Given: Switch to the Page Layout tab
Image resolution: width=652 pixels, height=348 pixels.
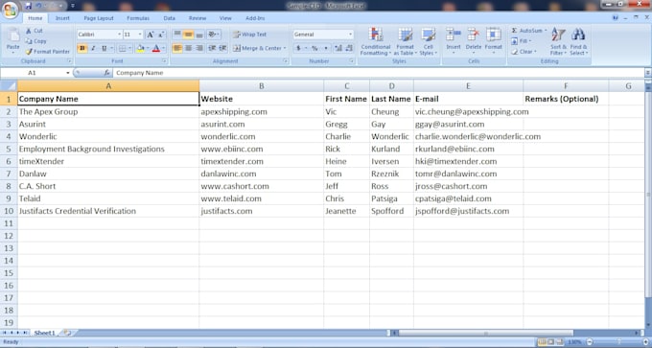Looking at the screenshot, I should click(99, 18).
